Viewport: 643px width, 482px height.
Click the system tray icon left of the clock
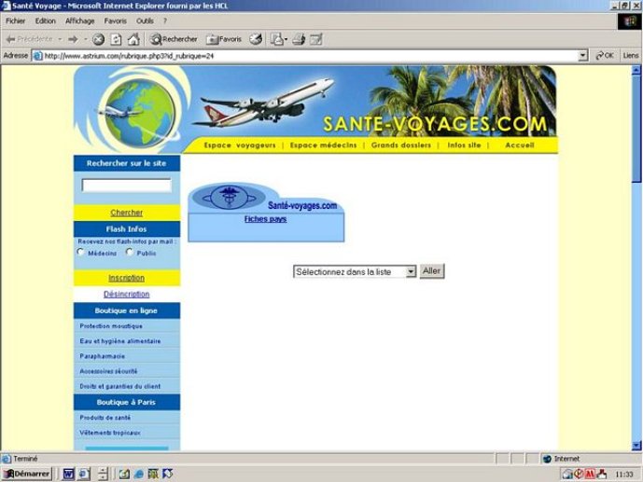click(x=602, y=475)
